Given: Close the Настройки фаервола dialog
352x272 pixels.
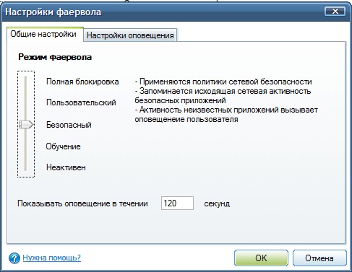Looking at the screenshot, I should pyautogui.click(x=335, y=12).
